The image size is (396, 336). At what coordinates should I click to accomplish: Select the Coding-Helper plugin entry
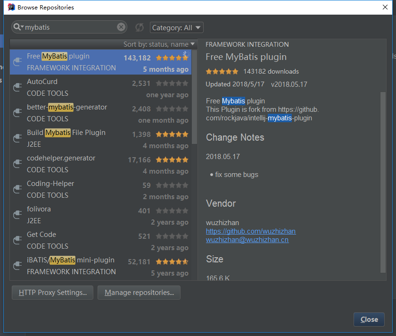point(100,189)
